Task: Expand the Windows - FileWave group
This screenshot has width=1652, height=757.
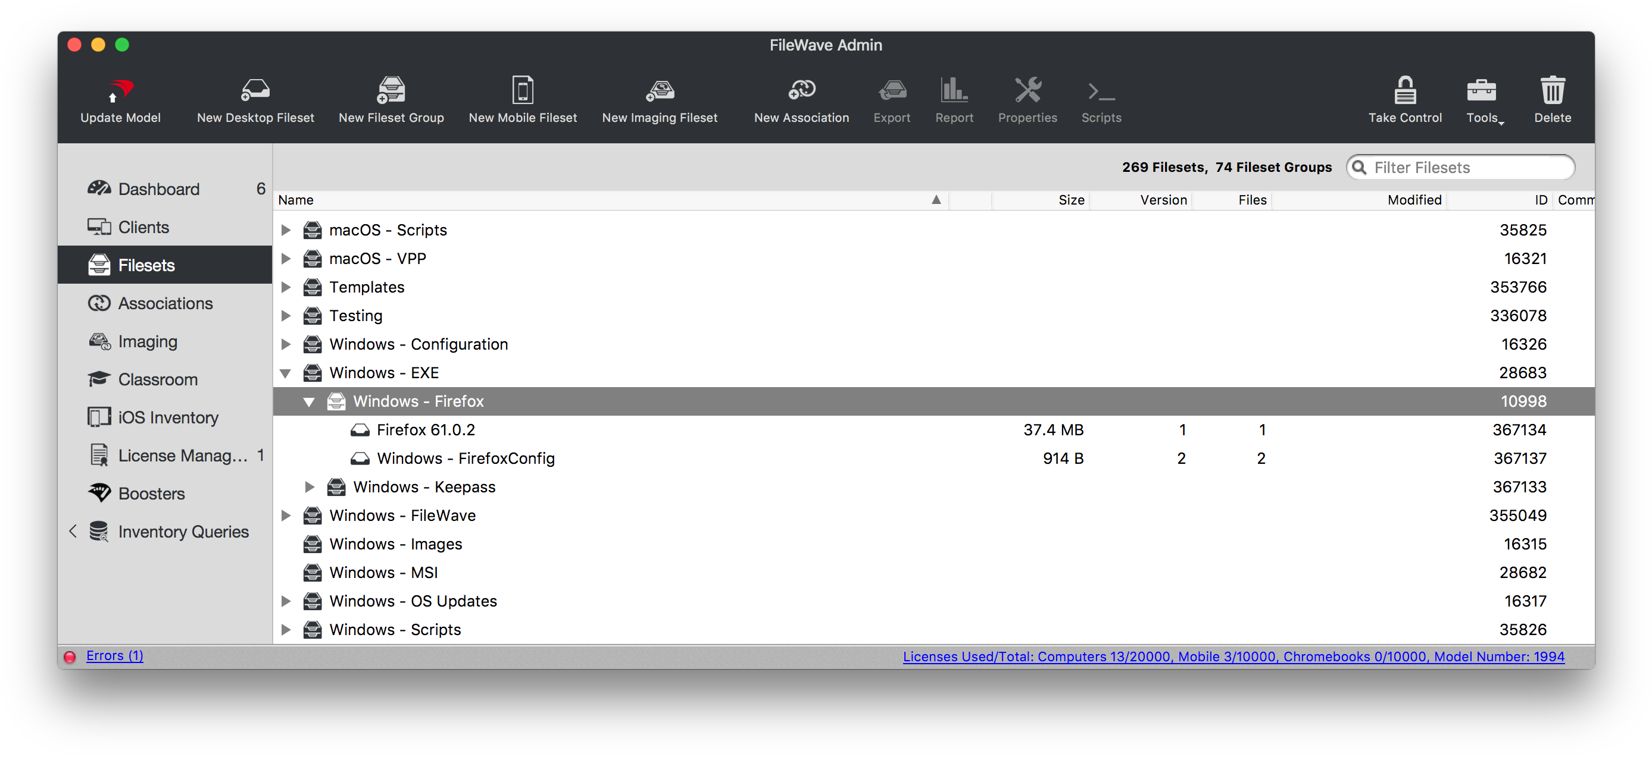Action: pyautogui.click(x=286, y=516)
